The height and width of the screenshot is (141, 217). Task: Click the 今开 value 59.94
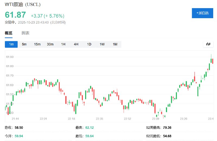[19, 136]
